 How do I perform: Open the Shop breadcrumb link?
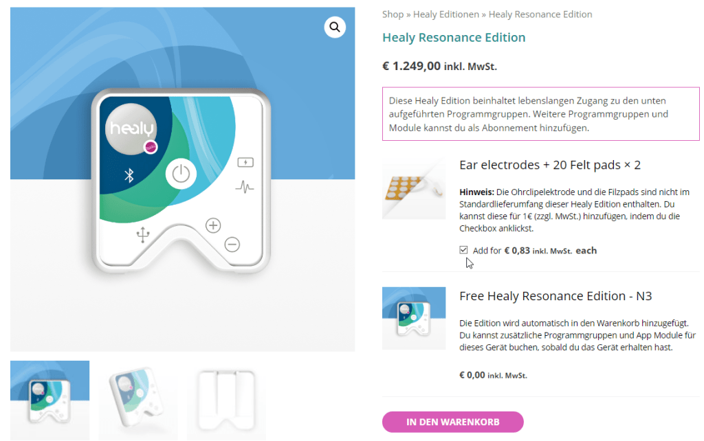(x=393, y=14)
